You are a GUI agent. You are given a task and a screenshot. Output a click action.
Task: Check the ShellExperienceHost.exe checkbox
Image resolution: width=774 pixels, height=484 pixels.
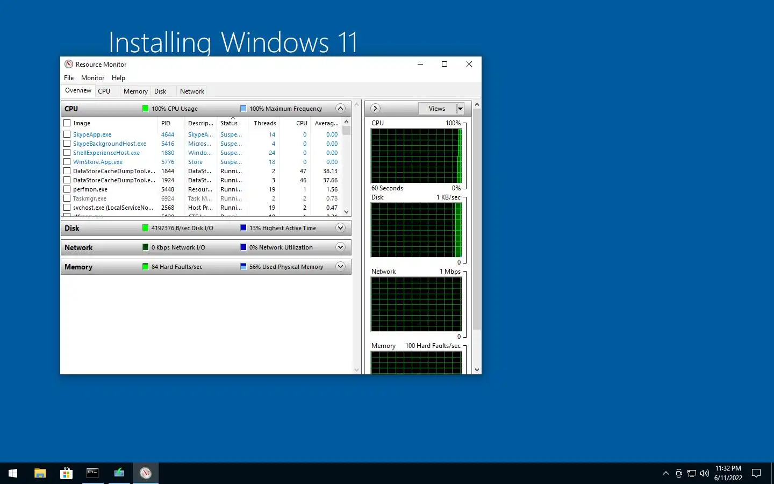point(67,153)
